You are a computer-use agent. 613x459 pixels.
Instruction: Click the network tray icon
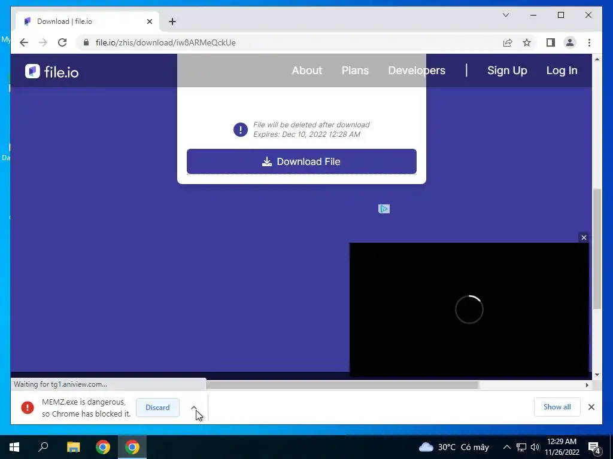[x=521, y=447]
